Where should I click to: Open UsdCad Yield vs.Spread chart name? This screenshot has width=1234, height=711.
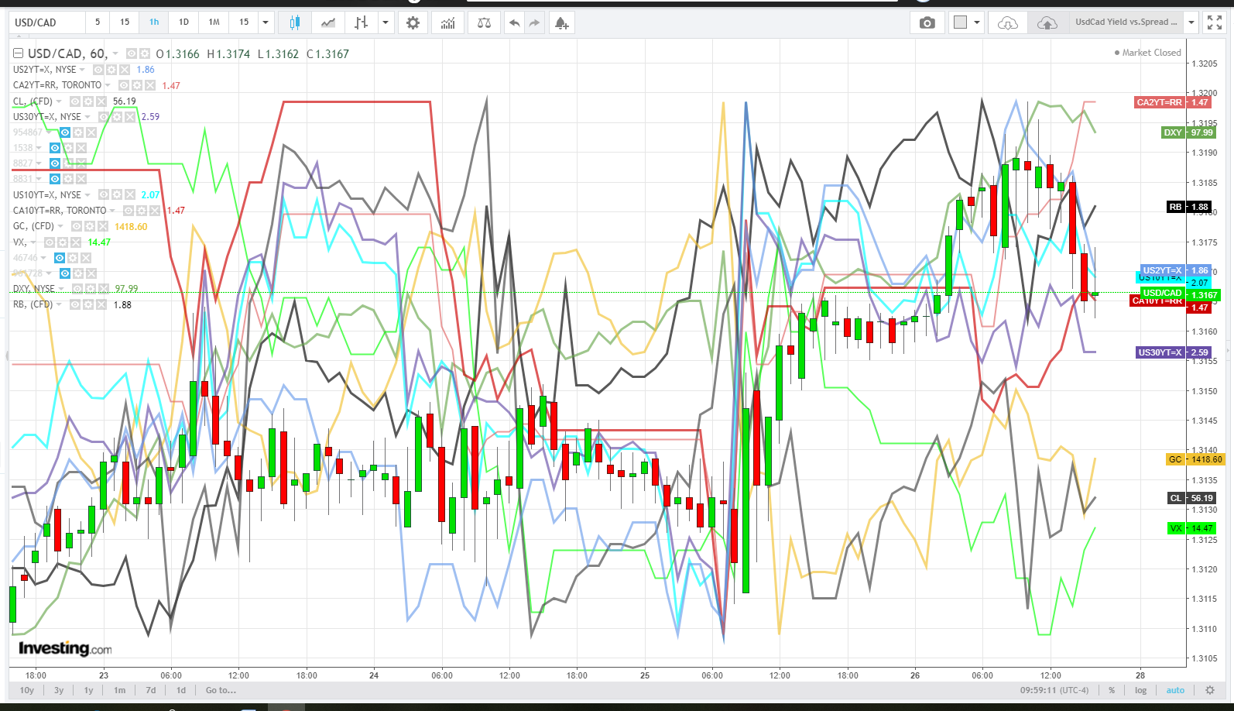[1126, 22]
